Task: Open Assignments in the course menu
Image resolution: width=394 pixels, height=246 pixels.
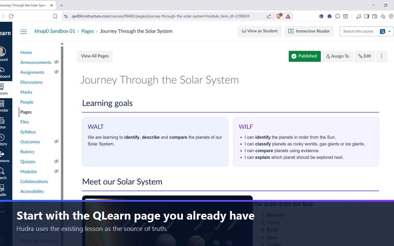Action: [x=32, y=72]
